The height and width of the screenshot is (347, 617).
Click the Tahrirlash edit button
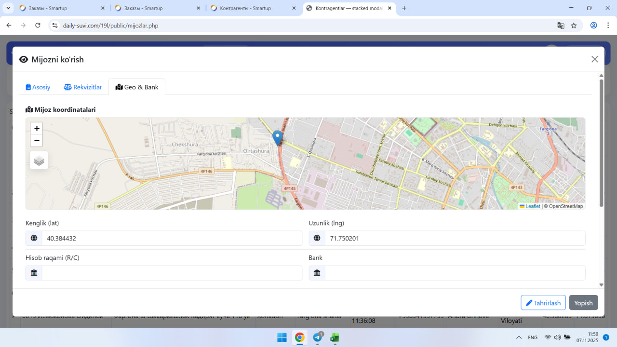(543, 303)
